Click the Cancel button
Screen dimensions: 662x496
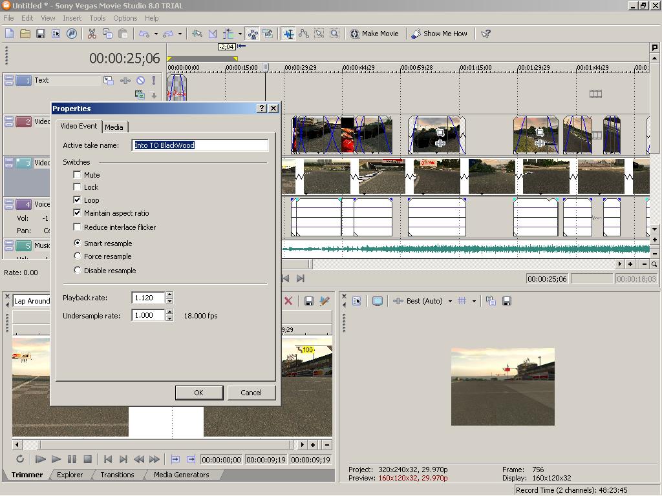click(251, 393)
